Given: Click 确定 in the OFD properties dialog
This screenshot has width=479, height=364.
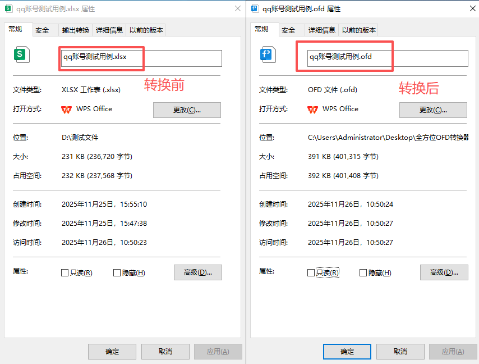Looking at the screenshot, I should pyautogui.click(x=347, y=351).
